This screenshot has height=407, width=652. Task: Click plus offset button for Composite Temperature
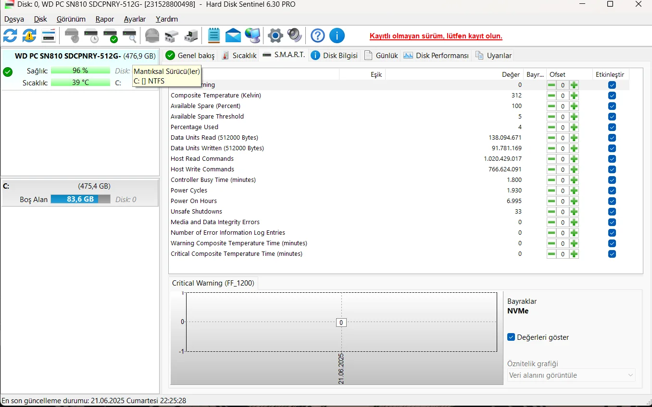click(x=574, y=96)
